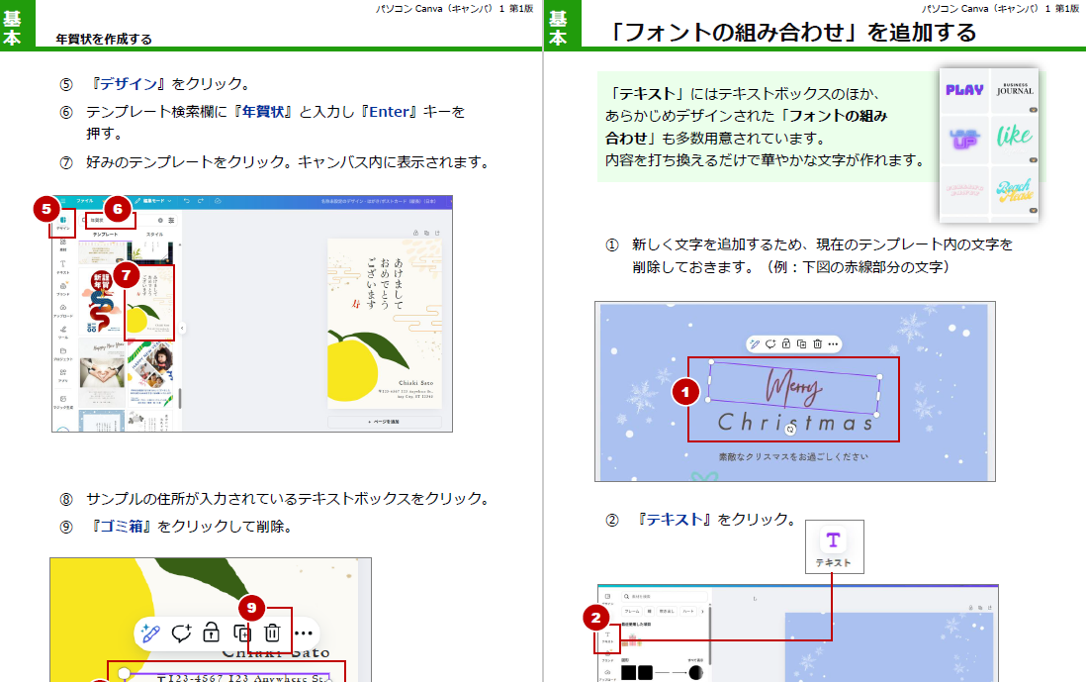Viewport: 1086px width, 682px height.
Task: Select the red dragon 新春年賀 template thumbnail
Action: click(x=101, y=302)
